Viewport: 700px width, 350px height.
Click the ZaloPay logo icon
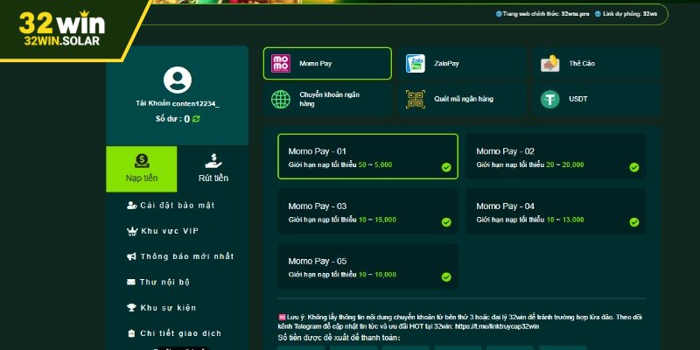point(415,63)
